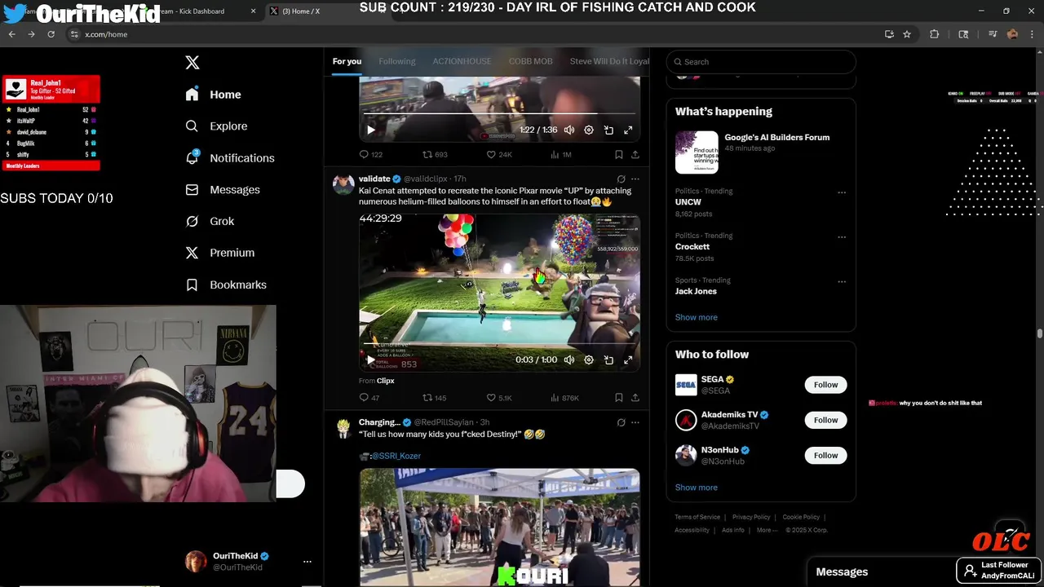Follow SEGA

pyautogui.click(x=825, y=385)
